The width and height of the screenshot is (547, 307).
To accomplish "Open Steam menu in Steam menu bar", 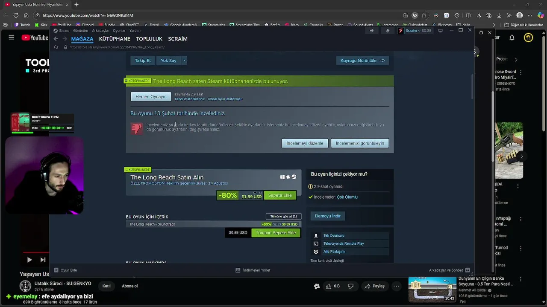I will (64, 31).
